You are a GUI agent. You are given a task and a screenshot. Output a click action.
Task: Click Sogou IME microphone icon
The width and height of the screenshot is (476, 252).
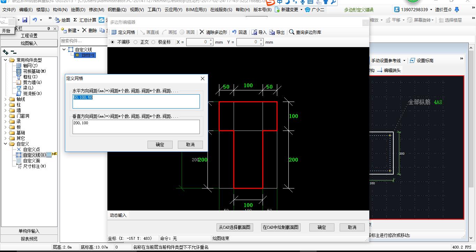(x=303, y=2)
